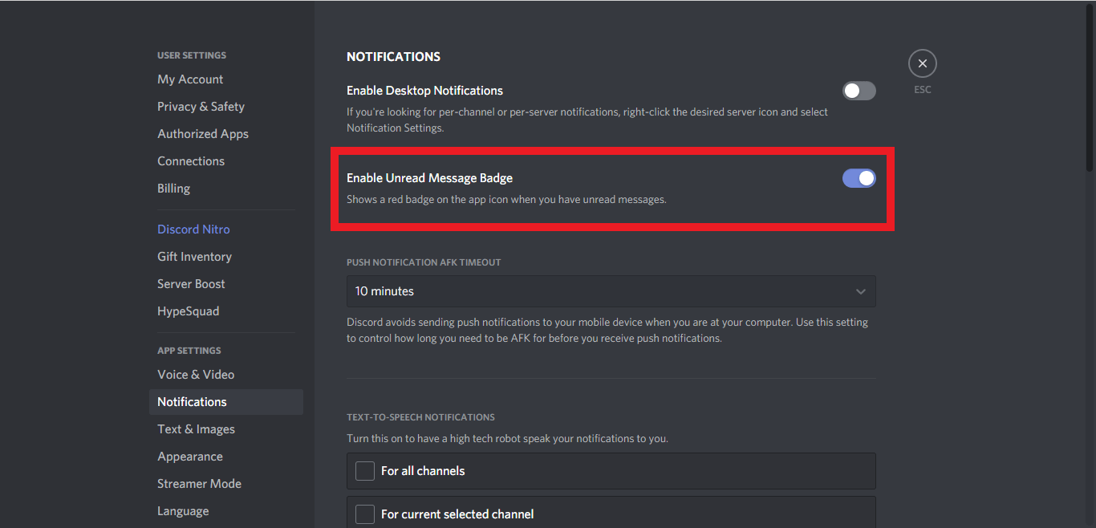Screen dimensions: 1096x528
Task: Open the HypeSquad settings
Action: click(x=188, y=311)
